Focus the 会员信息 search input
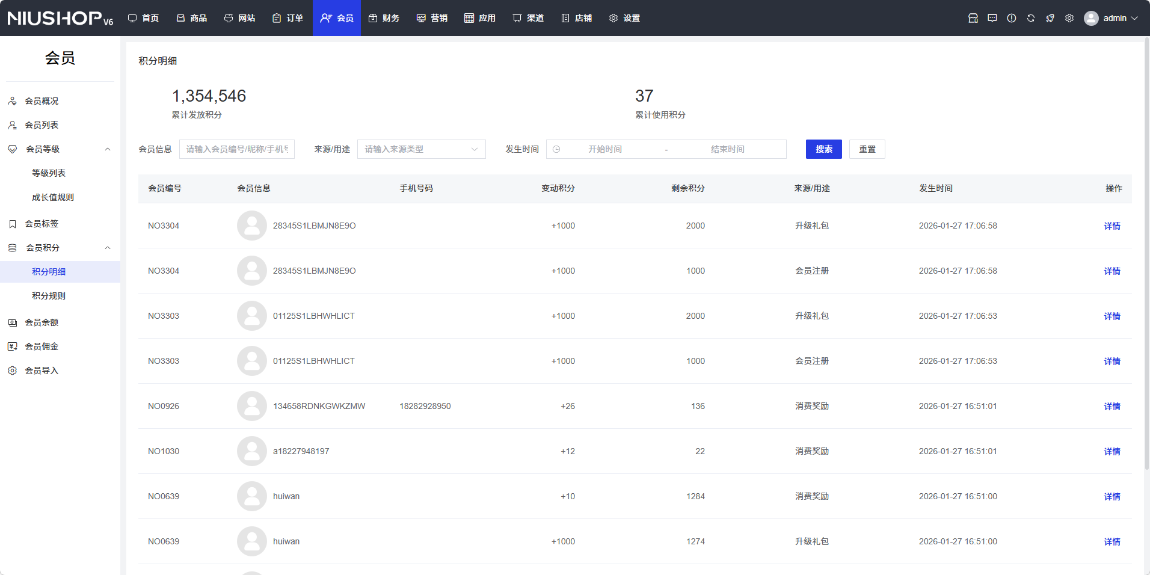Viewport: 1150px width, 575px height. click(237, 149)
